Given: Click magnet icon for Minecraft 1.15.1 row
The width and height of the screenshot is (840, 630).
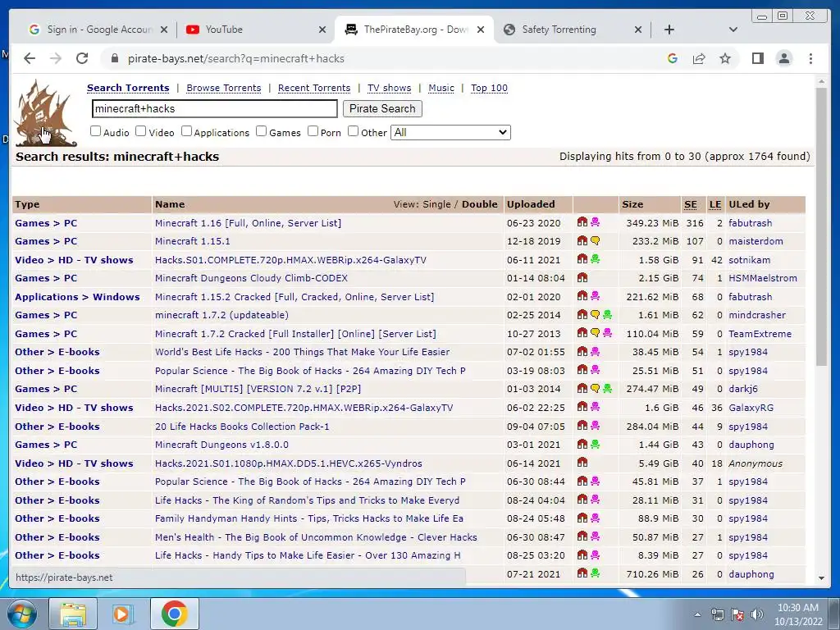Looking at the screenshot, I should [582, 240].
